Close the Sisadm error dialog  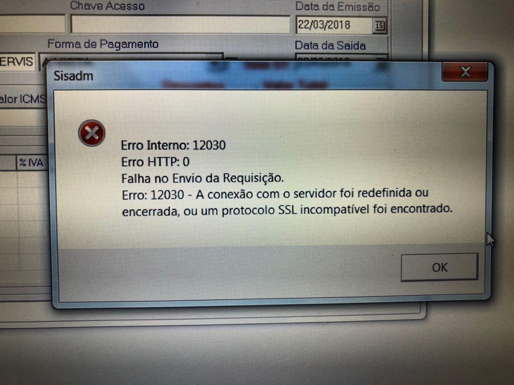click(x=466, y=72)
